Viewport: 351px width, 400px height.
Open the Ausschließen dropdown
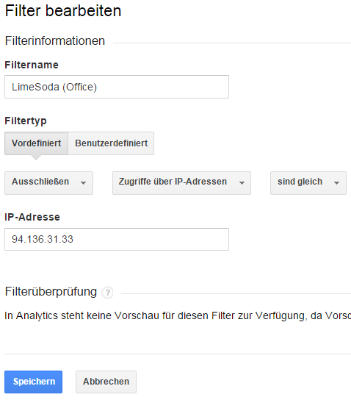(x=48, y=183)
